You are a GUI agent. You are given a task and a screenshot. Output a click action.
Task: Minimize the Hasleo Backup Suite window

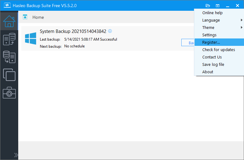(228, 6)
